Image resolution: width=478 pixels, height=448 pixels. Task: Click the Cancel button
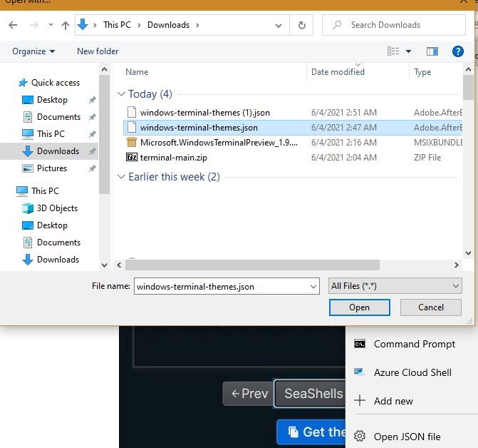pyautogui.click(x=431, y=307)
